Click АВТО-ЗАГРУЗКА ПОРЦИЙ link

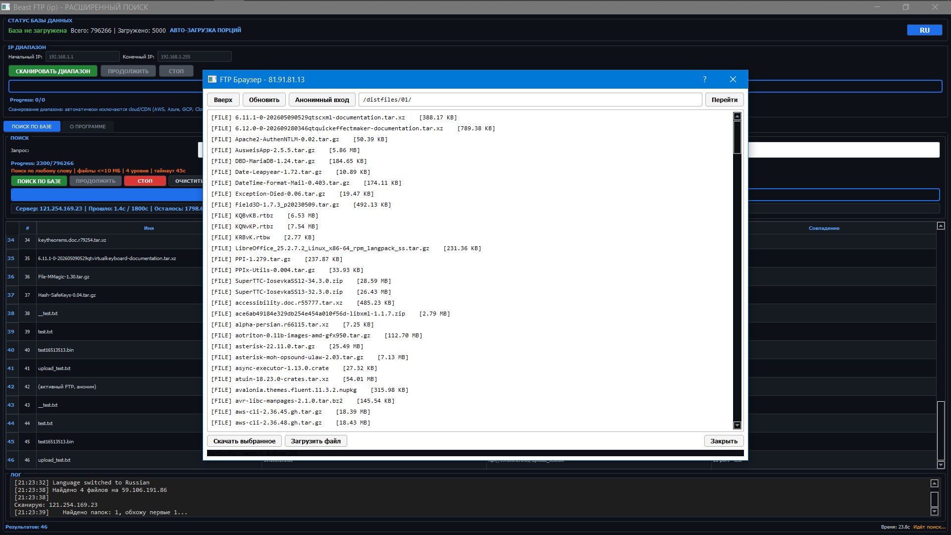point(206,30)
